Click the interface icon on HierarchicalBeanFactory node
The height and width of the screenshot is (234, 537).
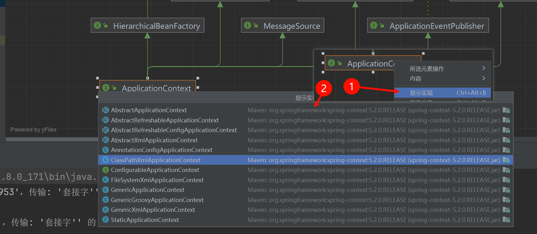pos(97,26)
